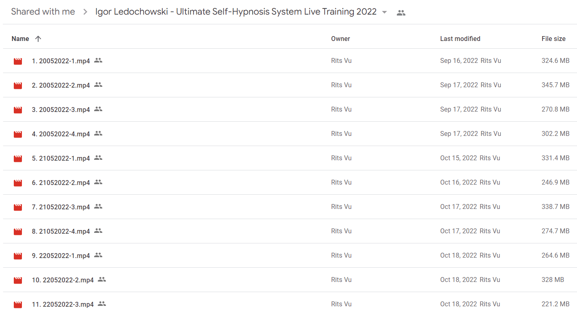Click the Sep 16, 2022 modified date
577x314 pixels.
pyautogui.click(x=459, y=61)
